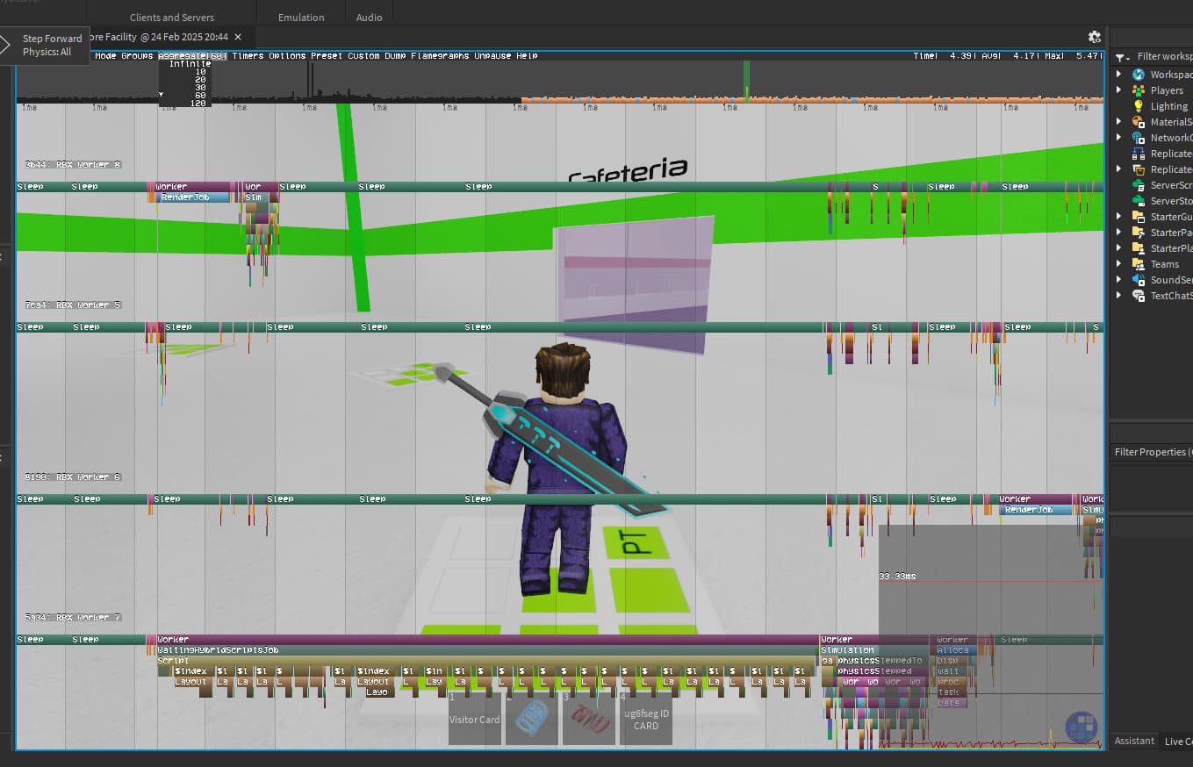Choose Infinite in the Aggregate list
Image resolution: width=1193 pixels, height=767 pixels.
[190, 64]
